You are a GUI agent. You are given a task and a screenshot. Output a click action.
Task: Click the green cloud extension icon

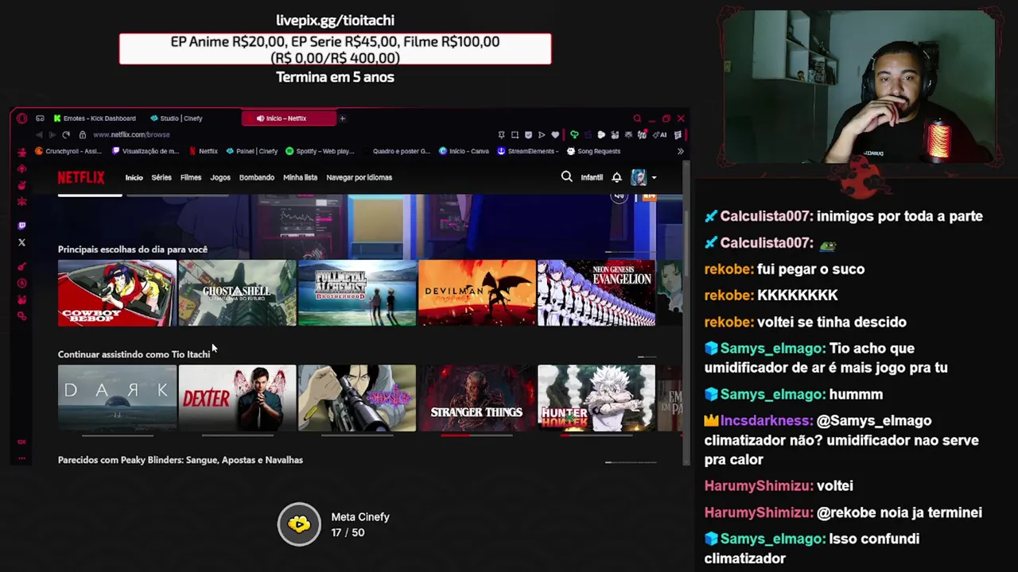574,135
